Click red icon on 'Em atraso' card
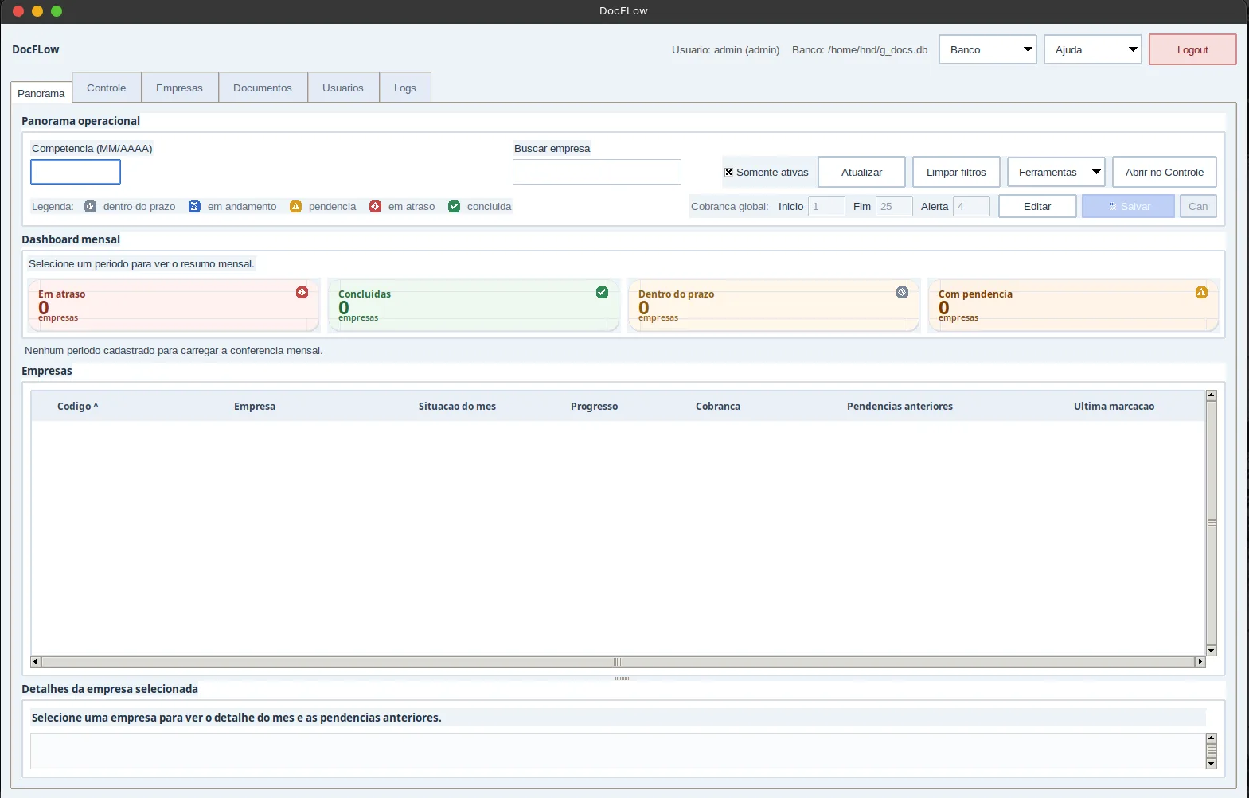 (x=302, y=292)
